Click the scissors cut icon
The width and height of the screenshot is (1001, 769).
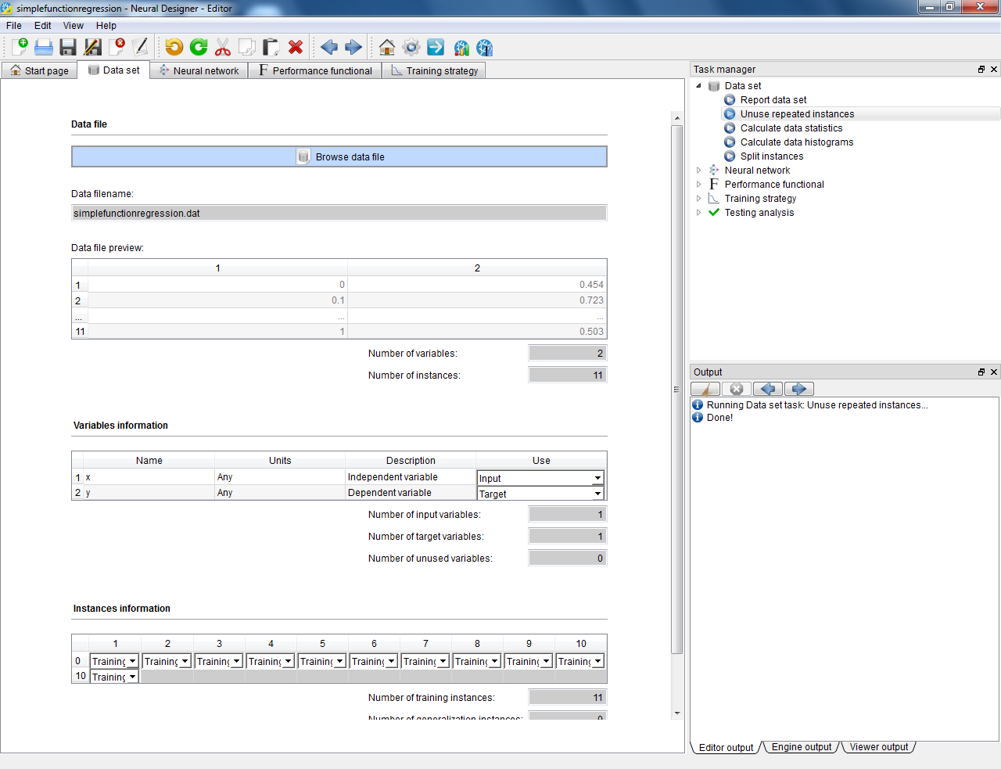(x=223, y=47)
